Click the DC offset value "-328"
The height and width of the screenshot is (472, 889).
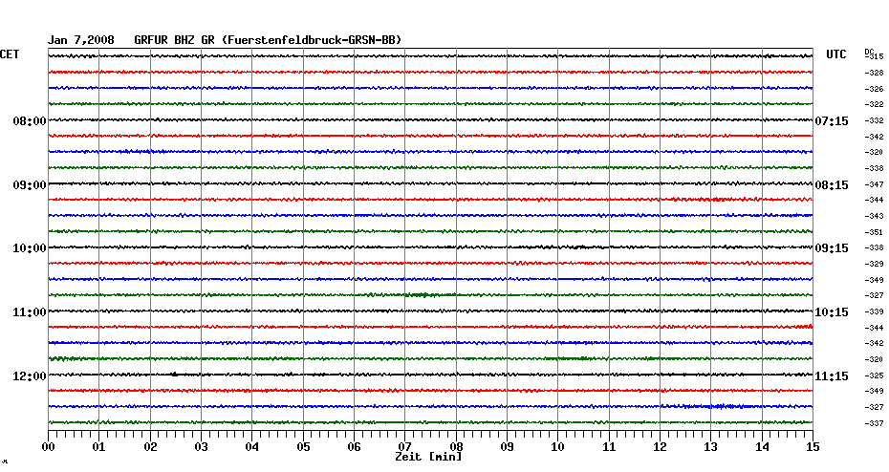tap(875, 74)
